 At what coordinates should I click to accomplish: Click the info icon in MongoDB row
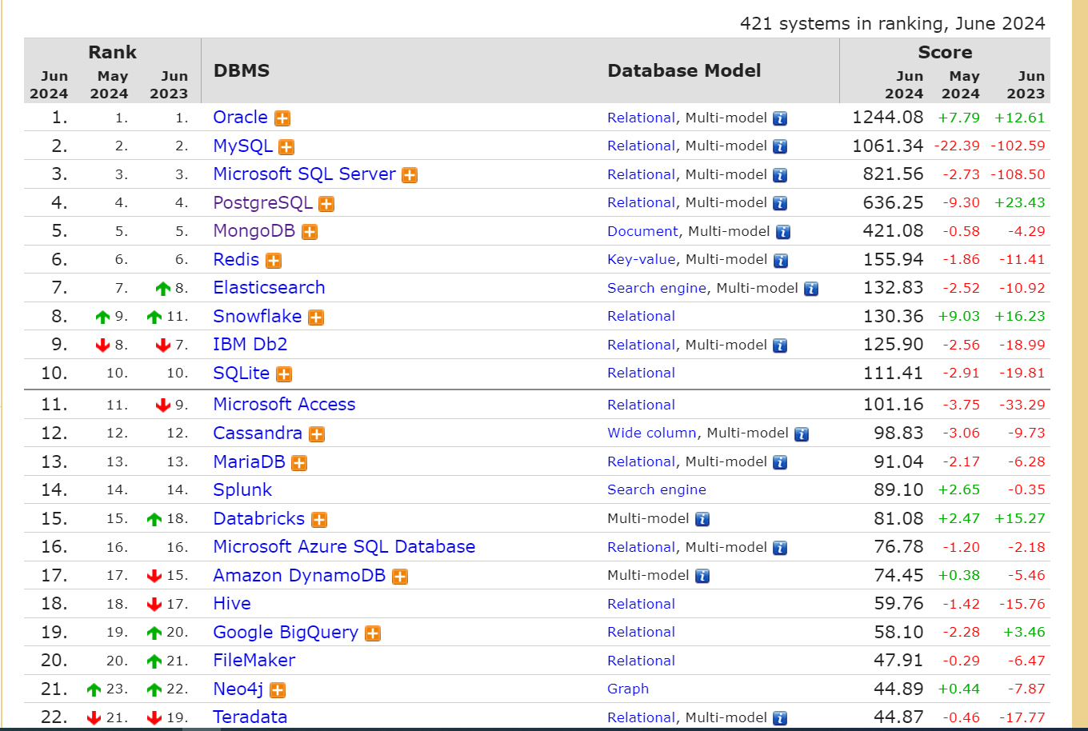783,232
